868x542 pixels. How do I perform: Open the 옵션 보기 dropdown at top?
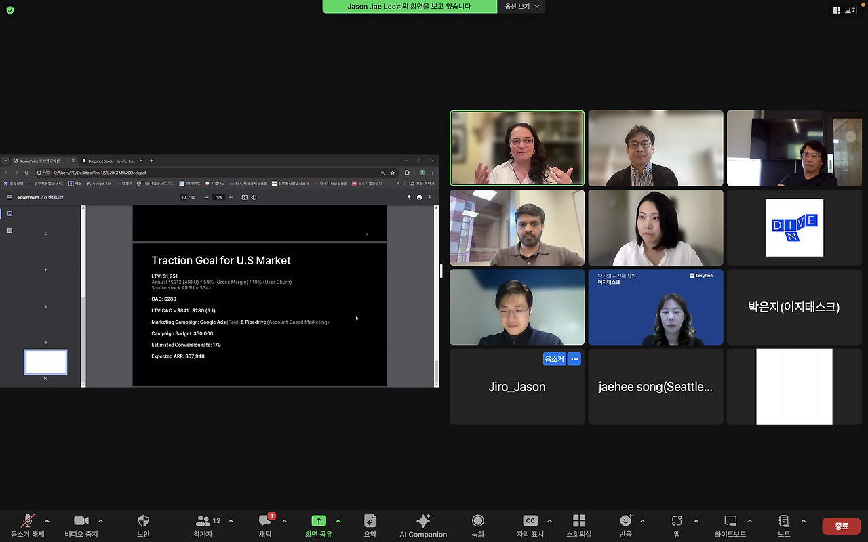(522, 7)
